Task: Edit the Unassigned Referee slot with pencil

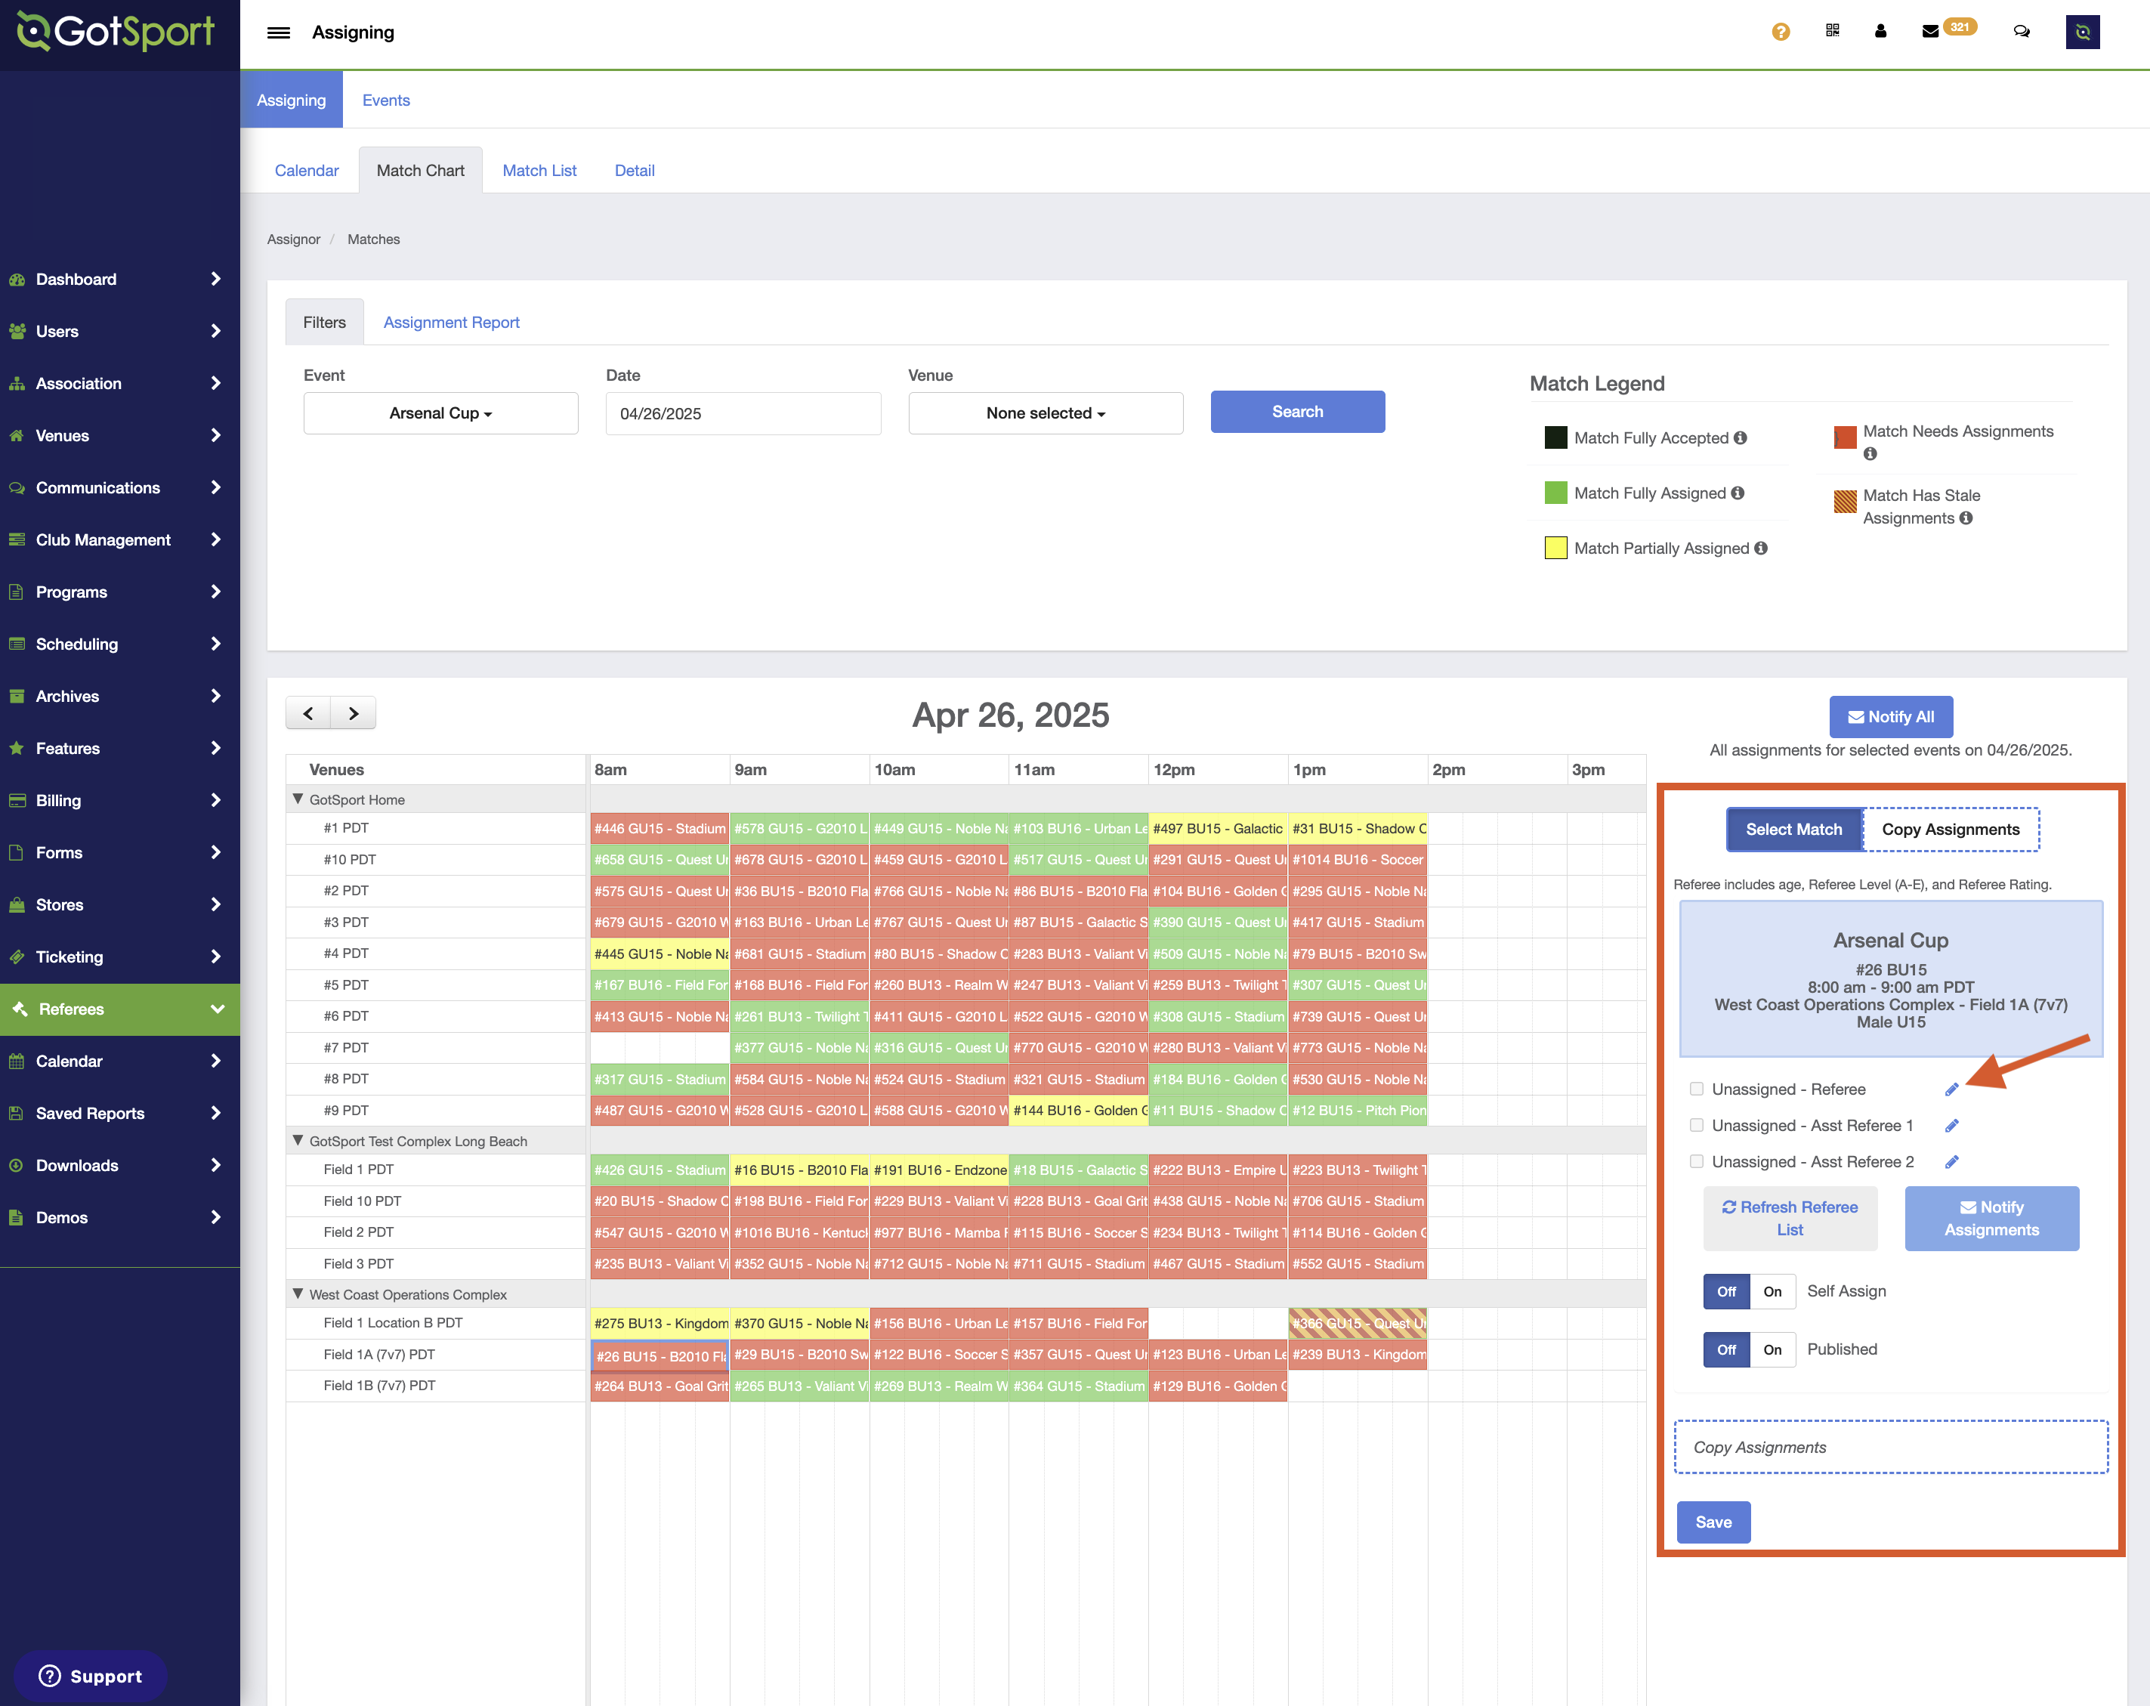Action: [1951, 1089]
